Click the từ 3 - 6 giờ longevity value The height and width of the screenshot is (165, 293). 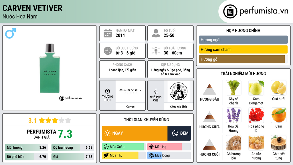tap(126, 53)
